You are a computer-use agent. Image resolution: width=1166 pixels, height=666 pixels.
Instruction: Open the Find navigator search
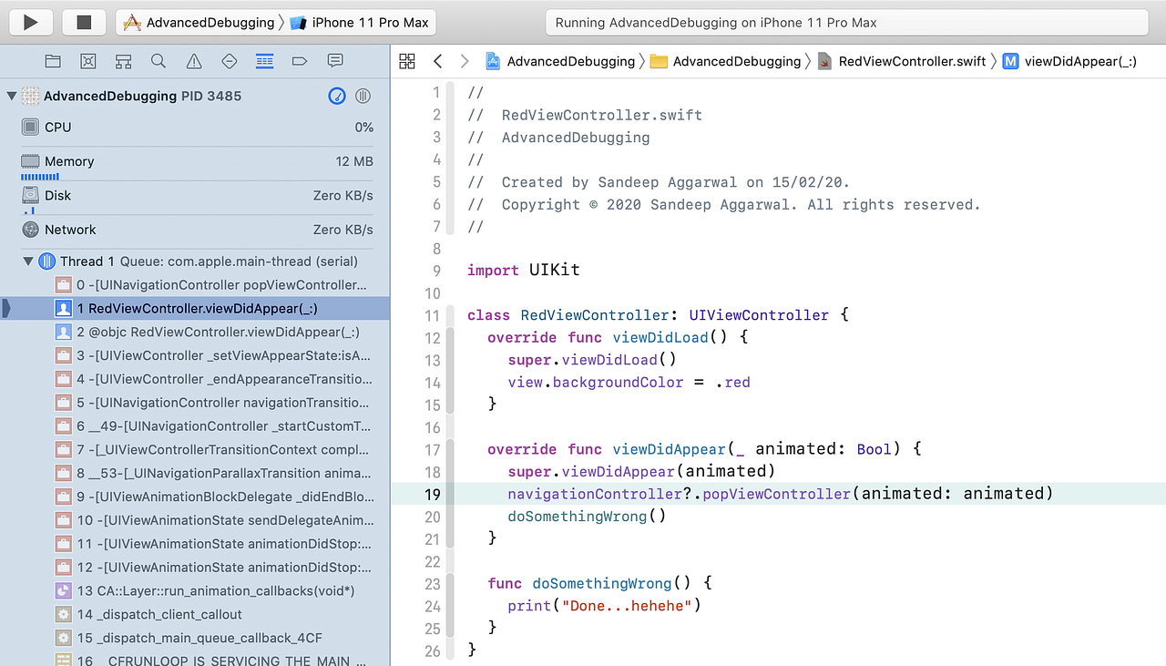click(x=158, y=61)
